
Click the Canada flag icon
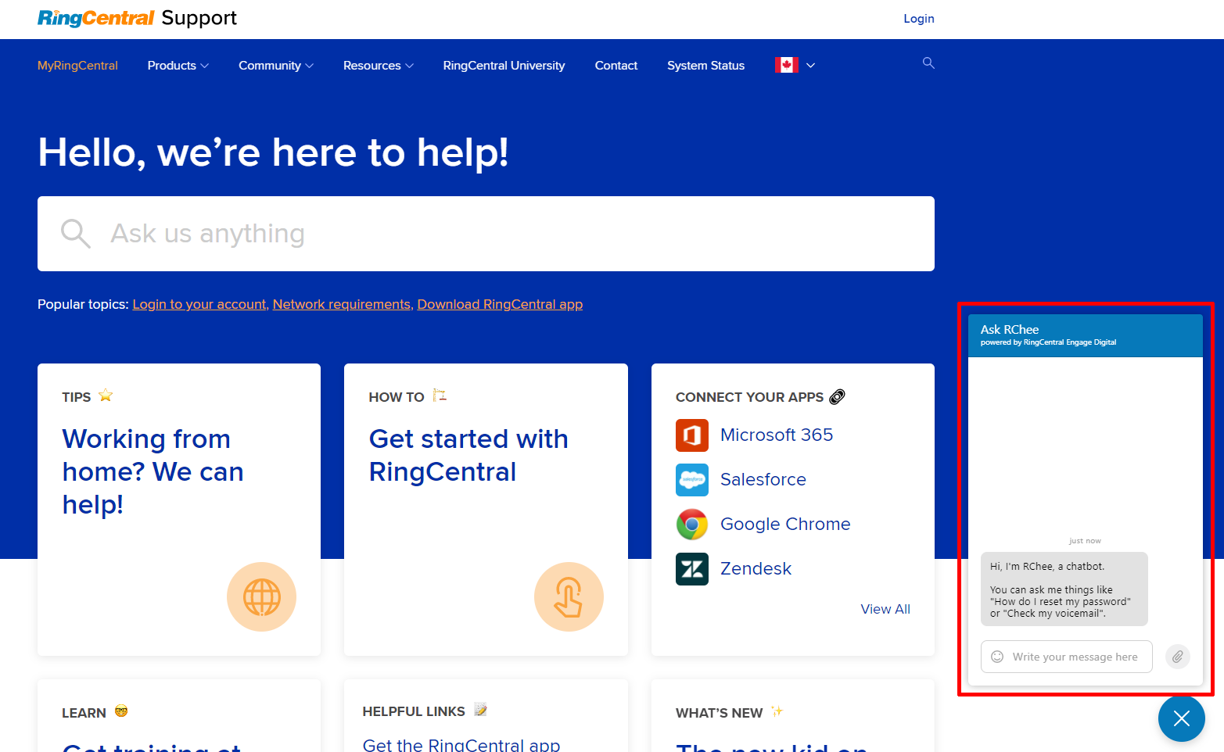787,65
